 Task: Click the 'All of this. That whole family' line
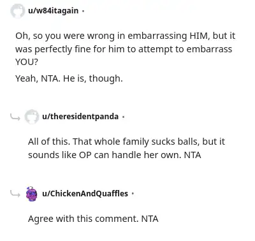[x=126, y=142]
